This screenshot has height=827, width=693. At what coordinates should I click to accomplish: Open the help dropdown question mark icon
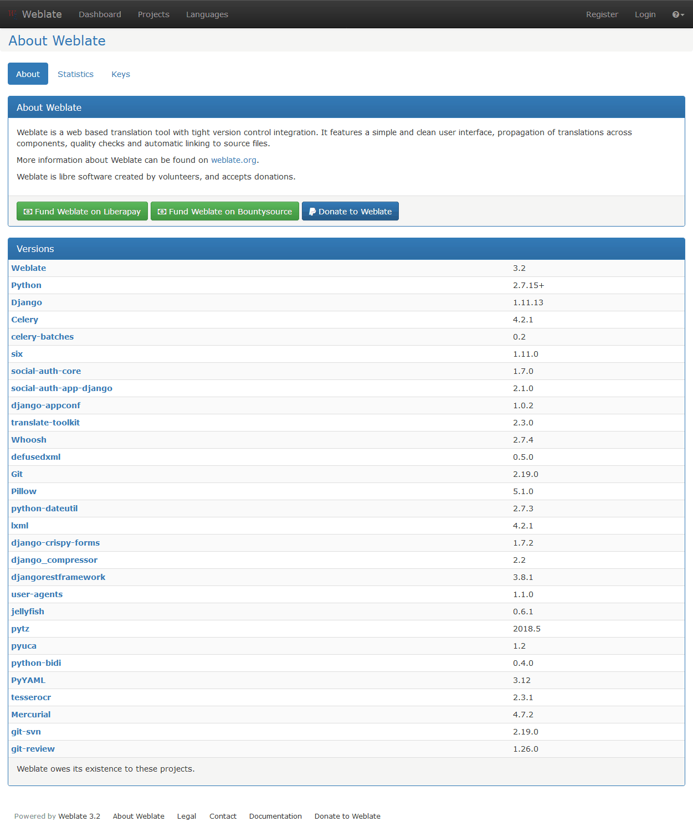678,14
